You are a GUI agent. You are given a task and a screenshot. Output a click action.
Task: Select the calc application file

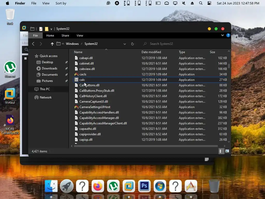[x=150, y=80]
